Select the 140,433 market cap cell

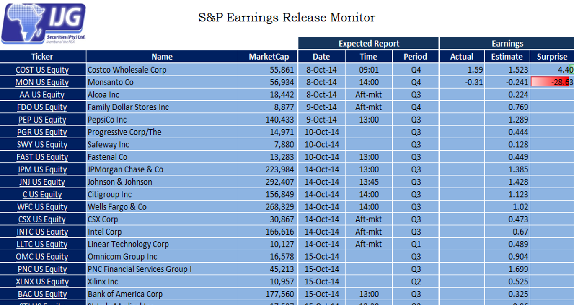(268, 120)
